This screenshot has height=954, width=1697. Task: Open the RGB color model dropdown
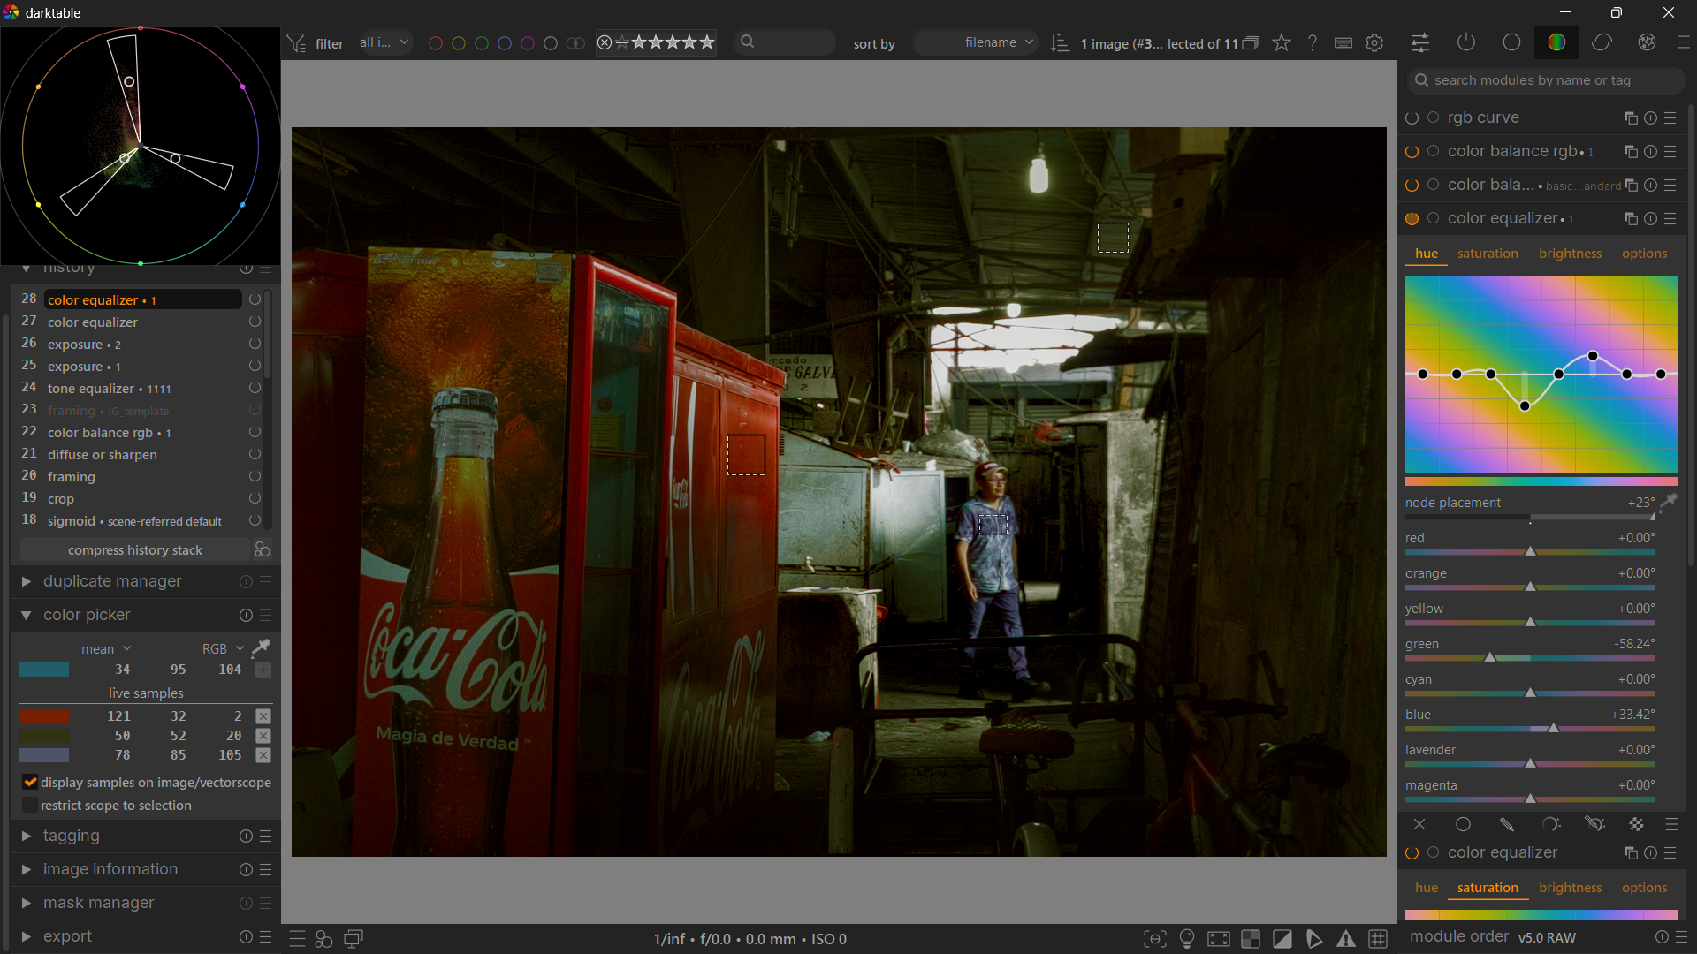click(x=223, y=648)
